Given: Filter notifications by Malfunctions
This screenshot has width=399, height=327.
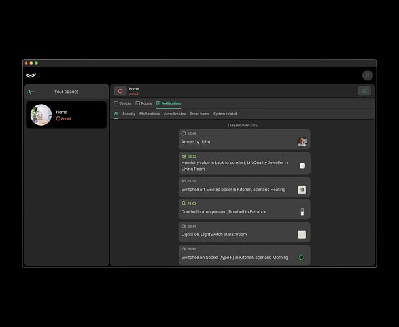Looking at the screenshot, I should point(149,114).
